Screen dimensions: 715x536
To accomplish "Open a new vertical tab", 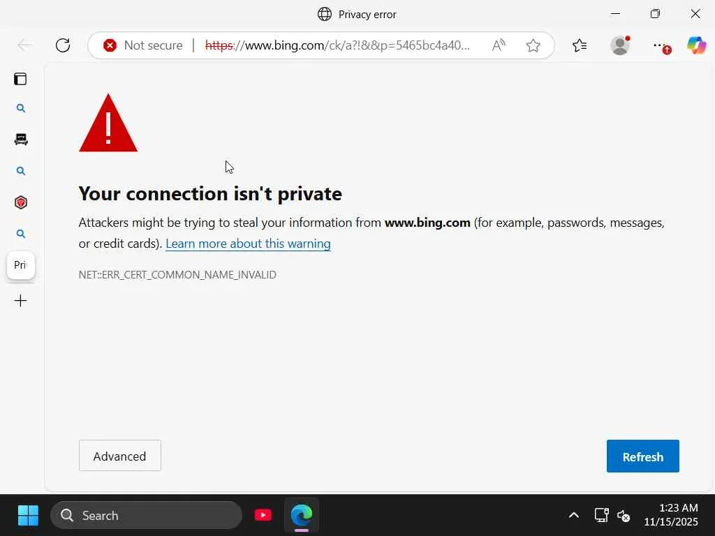I will pyautogui.click(x=20, y=301).
